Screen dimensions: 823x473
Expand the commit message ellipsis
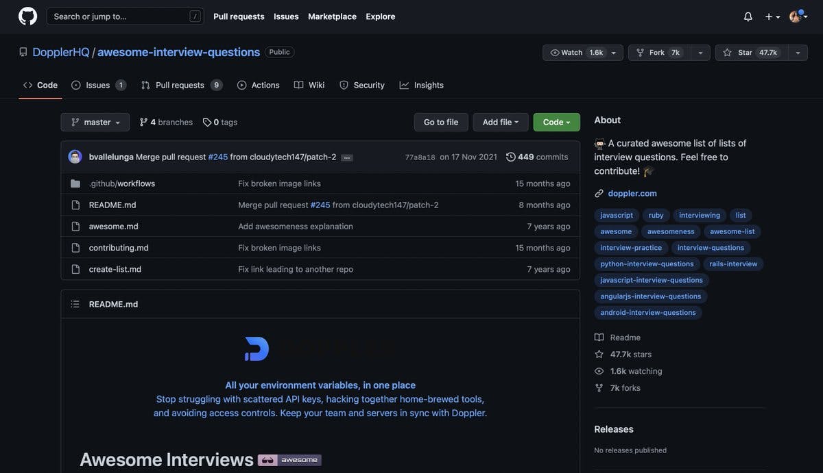(347, 157)
